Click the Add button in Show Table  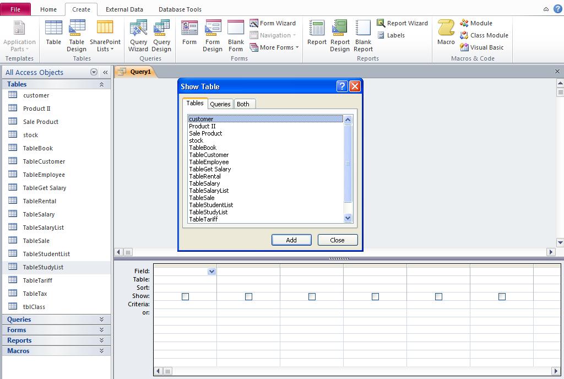[291, 240]
